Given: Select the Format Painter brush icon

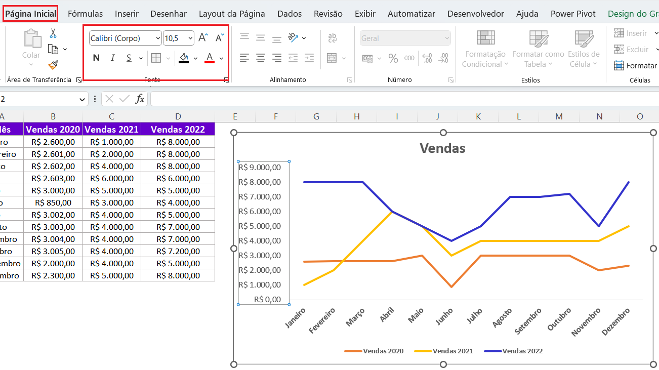Looking at the screenshot, I should click(53, 65).
